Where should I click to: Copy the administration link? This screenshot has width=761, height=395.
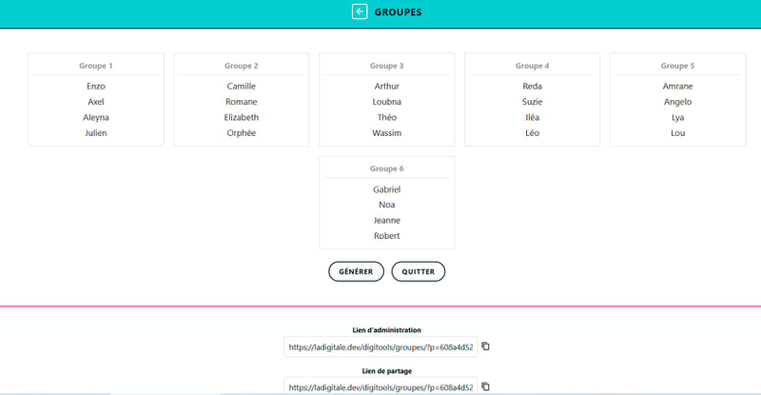click(485, 346)
